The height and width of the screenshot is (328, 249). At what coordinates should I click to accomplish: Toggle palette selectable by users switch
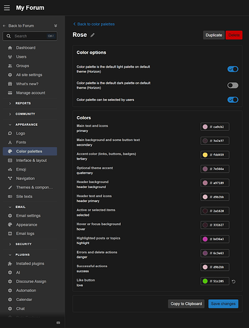(x=233, y=100)
